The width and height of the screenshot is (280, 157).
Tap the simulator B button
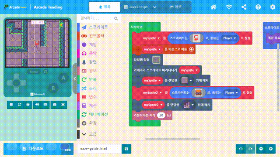pyautogui.click(x=53, y=88)
